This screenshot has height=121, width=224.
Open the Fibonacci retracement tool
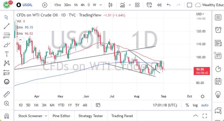point(7,35)
